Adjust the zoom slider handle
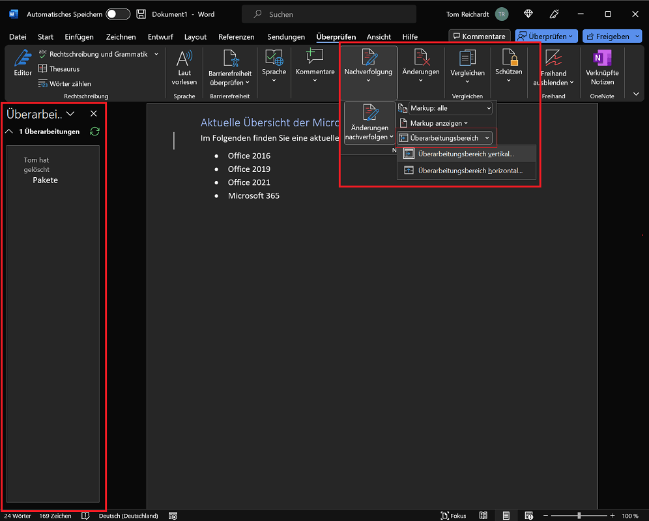This screenshot has height=521, width=649. 579,516
